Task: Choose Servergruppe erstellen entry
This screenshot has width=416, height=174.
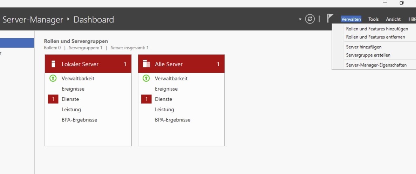Action: [x=368, y=55]
